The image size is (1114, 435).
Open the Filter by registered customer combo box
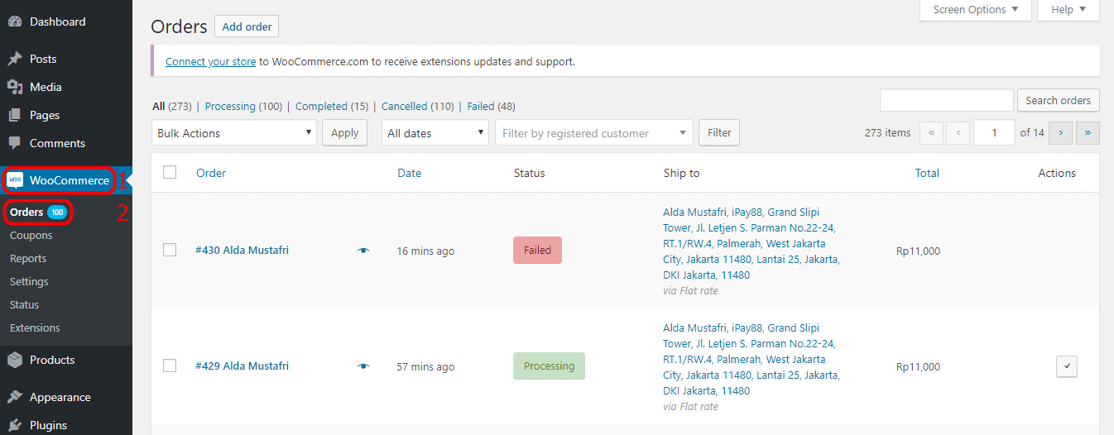pyautogui.click(x=593, y=132)
